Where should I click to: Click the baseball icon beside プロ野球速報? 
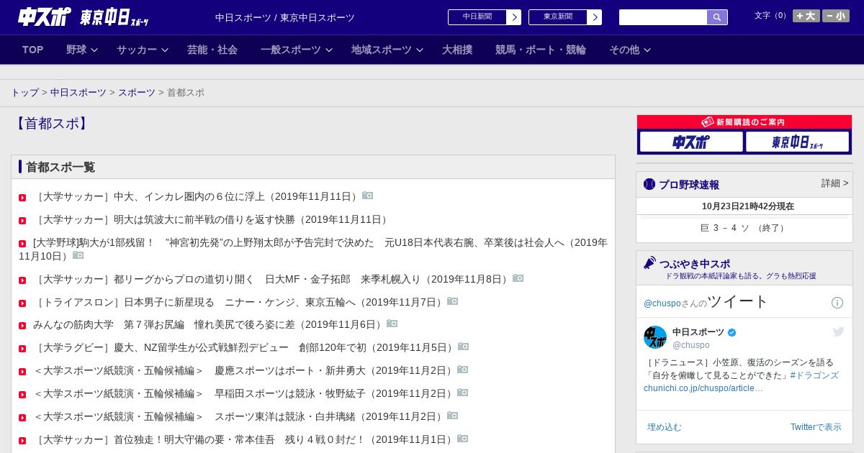(x=649, y=185)
